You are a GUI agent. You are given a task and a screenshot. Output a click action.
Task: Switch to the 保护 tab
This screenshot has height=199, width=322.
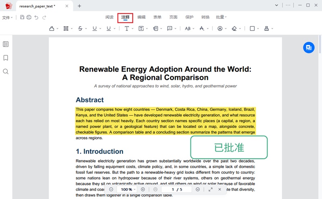click(189, 17)
